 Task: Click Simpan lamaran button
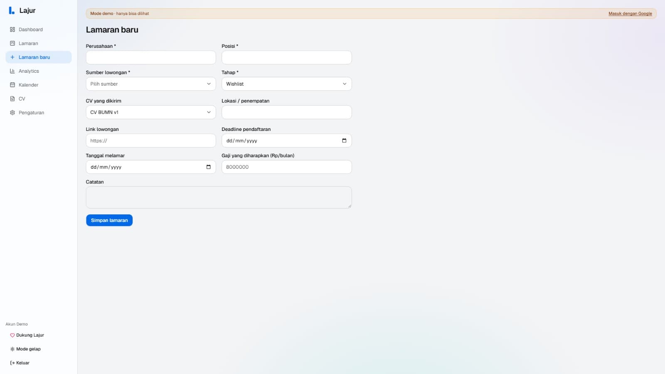coord(109,220)
